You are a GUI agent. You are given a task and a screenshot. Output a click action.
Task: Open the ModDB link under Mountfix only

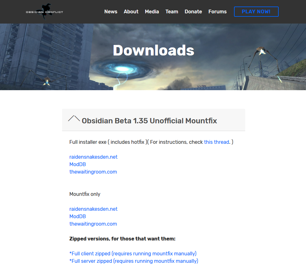[78, 216]
